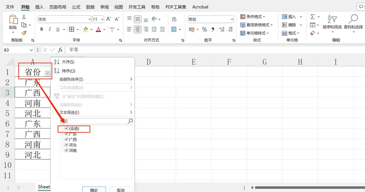Expand 文本筛选 text filters submenu
The height and width of the screenshot is (192, 365).
(x=96, y=112)
